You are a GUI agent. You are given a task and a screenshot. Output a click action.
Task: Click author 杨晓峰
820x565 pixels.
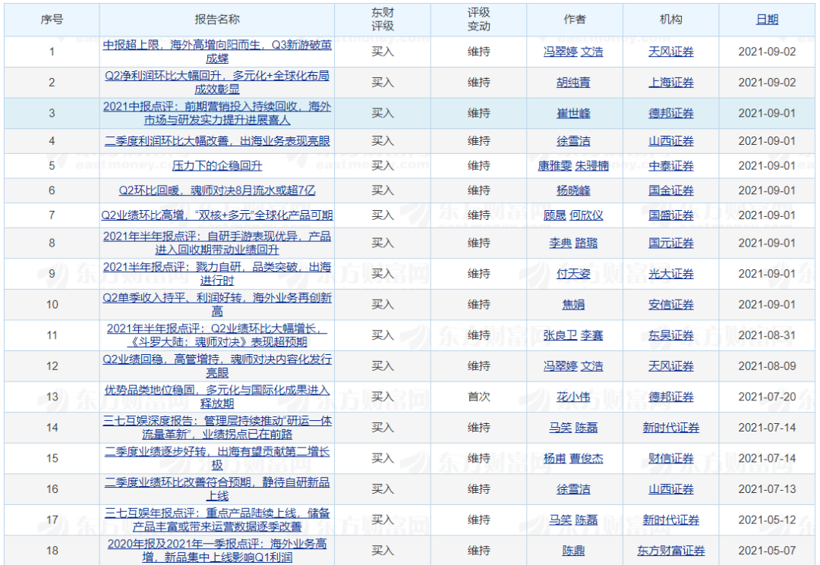click(x=573, y=190)
